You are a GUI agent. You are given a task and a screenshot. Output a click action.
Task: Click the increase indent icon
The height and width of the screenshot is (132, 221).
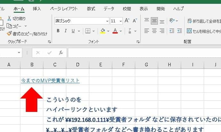(180, 31)
